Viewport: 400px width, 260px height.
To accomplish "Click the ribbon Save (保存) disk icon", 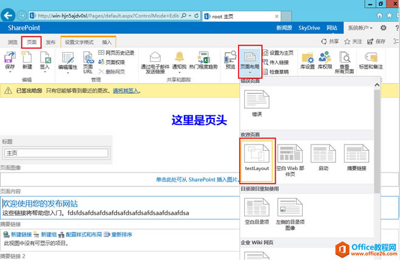I will [10, 57].
